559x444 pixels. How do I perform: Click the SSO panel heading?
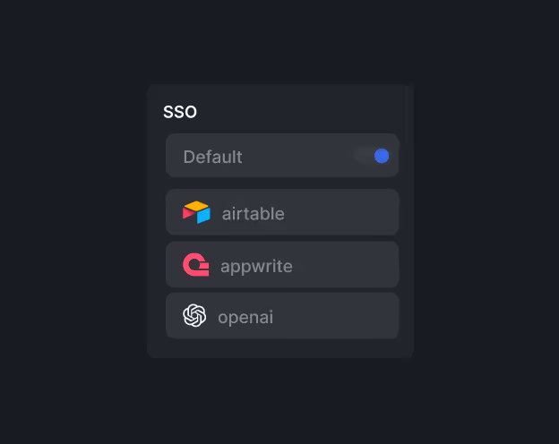tap(180, 112)
